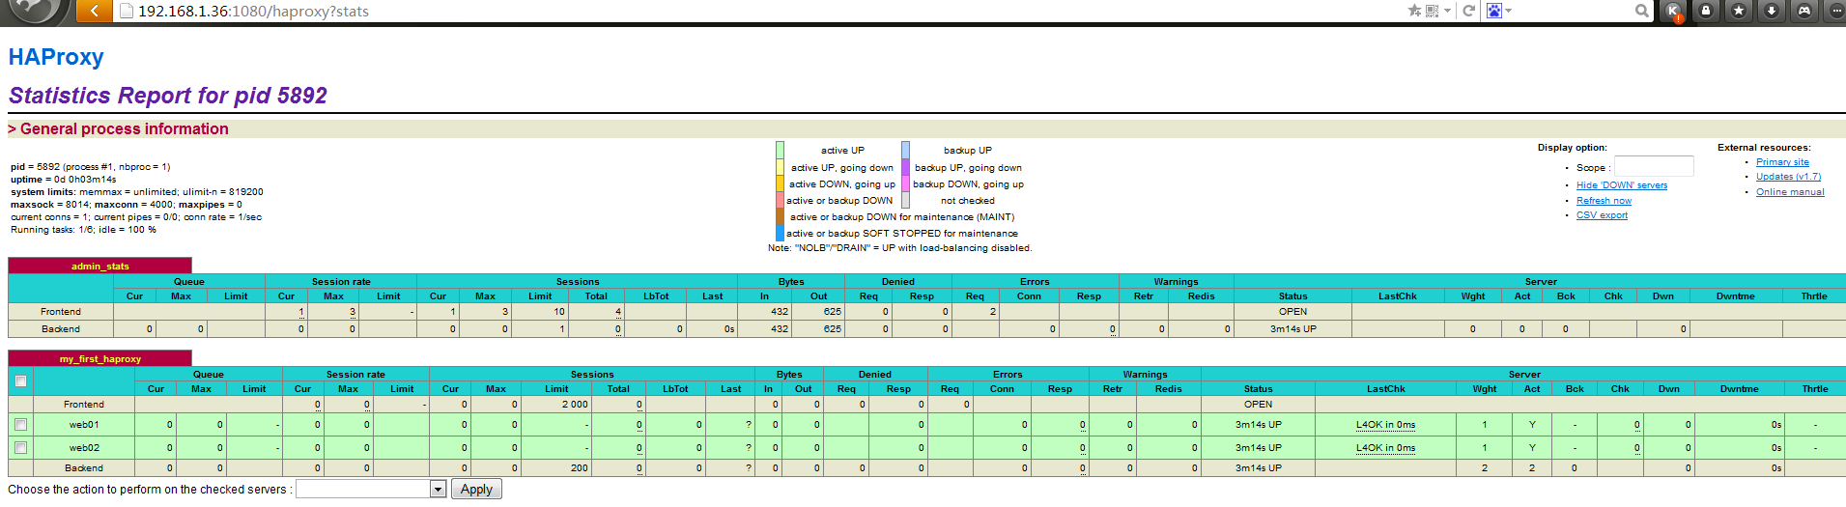Open the more options ellipsis icon

(1835, 11)
